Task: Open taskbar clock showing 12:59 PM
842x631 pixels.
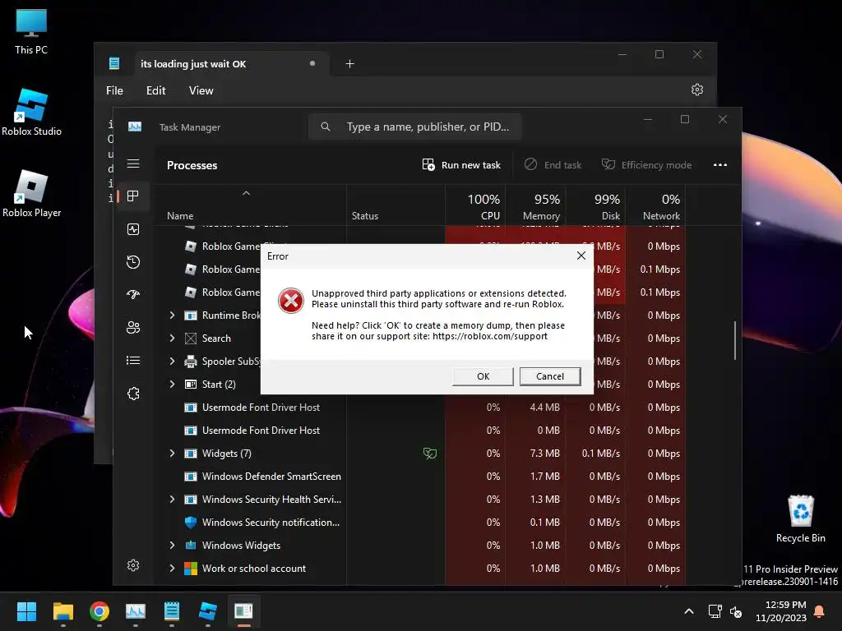Action: tap(781, 611)
